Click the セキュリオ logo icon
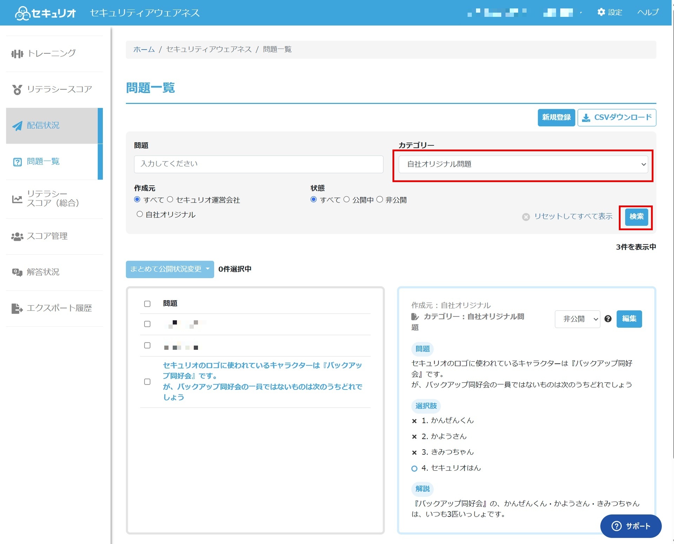Image resolution: width=674 pixels, height=544 pixels. pyautogui.click(x=22, y=13)
